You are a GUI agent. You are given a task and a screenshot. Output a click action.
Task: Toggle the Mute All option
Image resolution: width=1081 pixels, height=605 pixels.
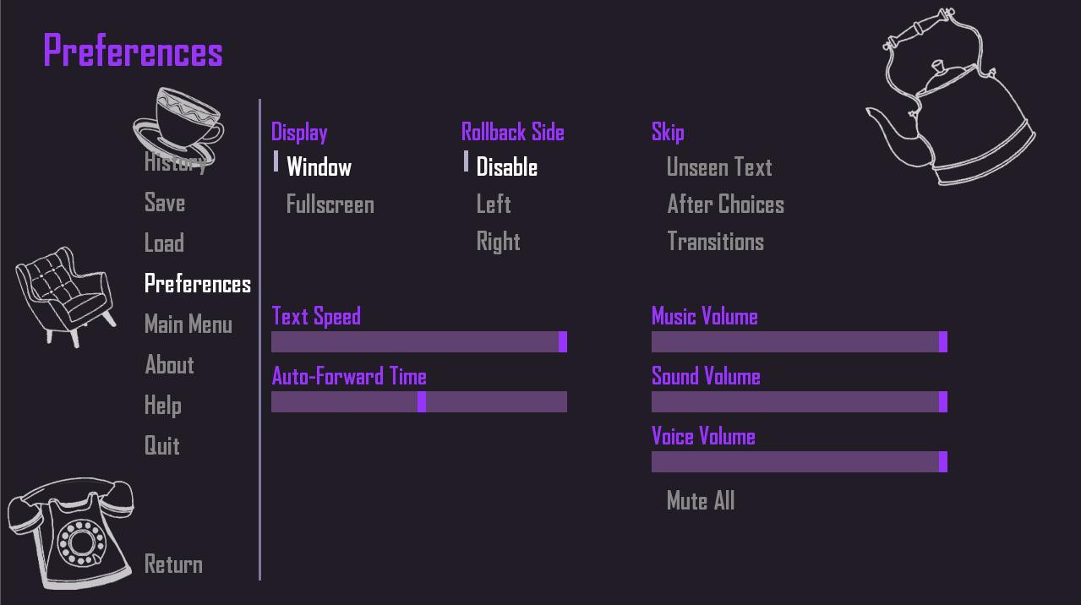(x=701, y=501)
